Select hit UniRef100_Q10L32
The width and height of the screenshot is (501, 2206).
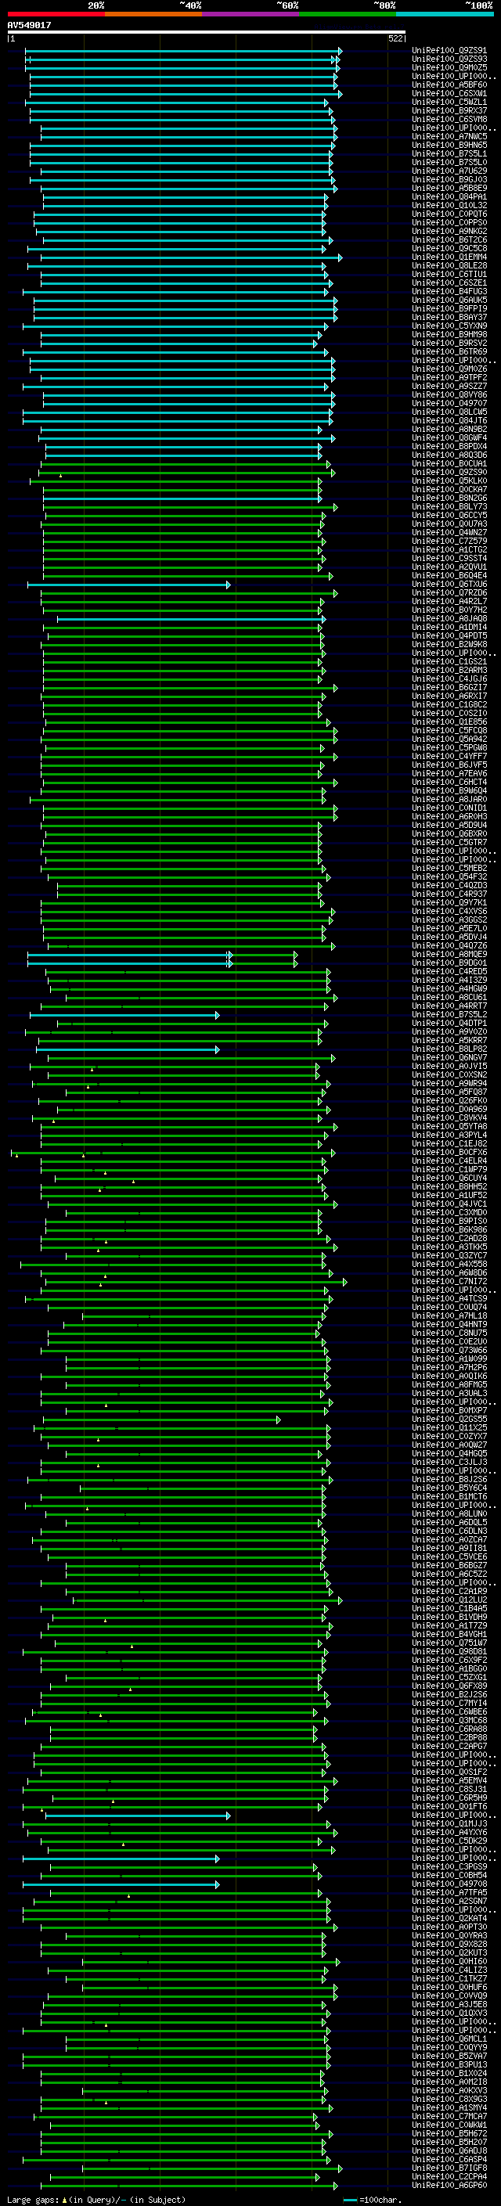point(449,207)
